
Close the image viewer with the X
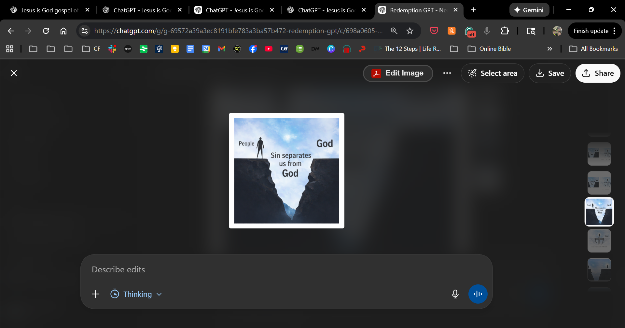click(14, 73)
